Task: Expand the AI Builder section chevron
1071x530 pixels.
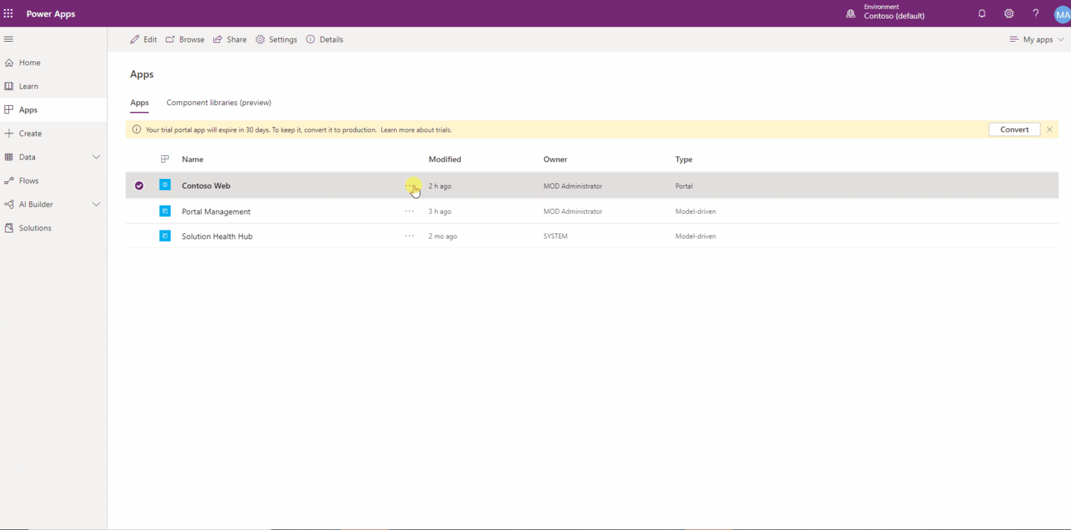Action: (x=96, y=204)
